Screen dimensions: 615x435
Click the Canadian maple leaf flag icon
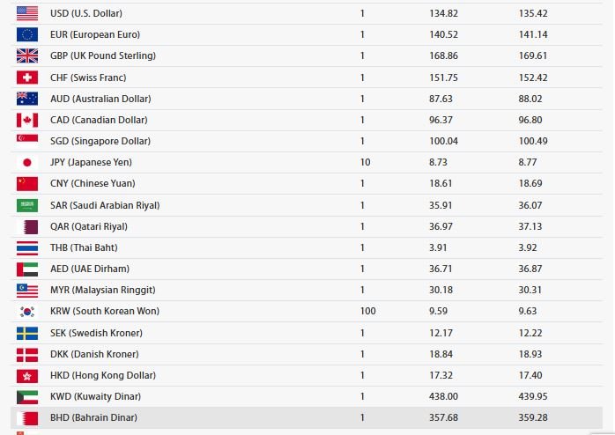point(27,120)
